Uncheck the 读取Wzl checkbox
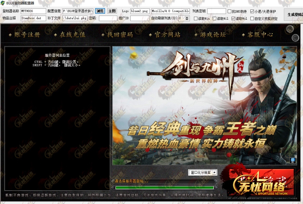Viewport: 303px width, 204px height. click(233, 18)
